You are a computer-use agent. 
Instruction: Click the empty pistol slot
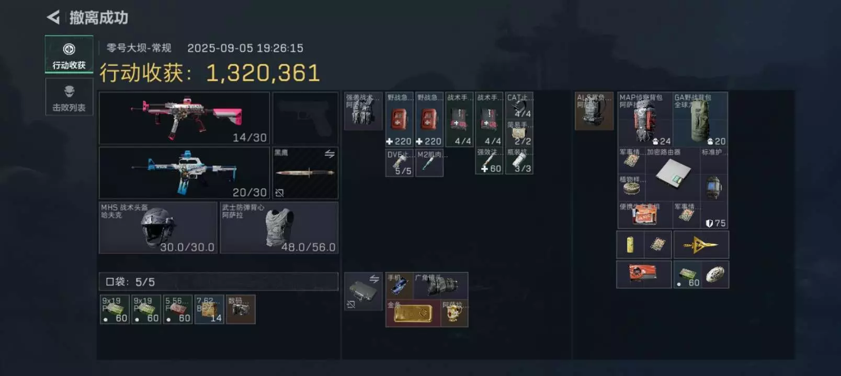click(305, 118)
